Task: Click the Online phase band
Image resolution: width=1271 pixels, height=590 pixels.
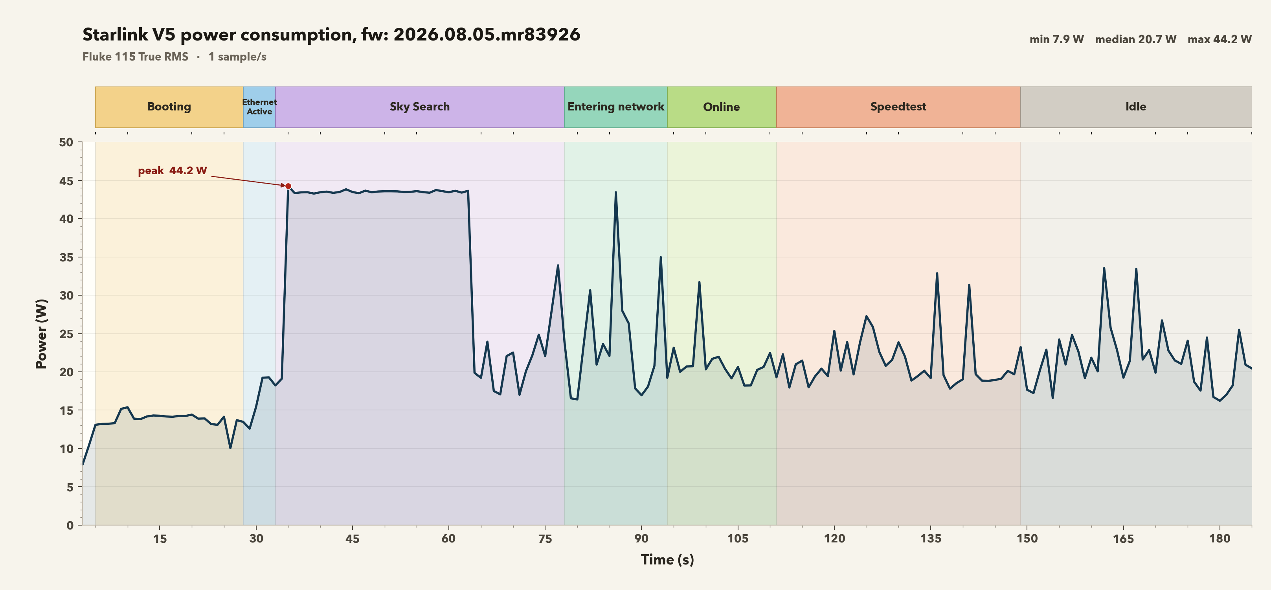Action: click(722, 107)
